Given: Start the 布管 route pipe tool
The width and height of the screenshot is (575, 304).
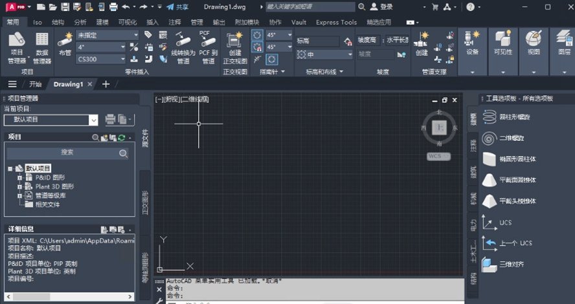Looking at the screenshot, I should point(65,44).
